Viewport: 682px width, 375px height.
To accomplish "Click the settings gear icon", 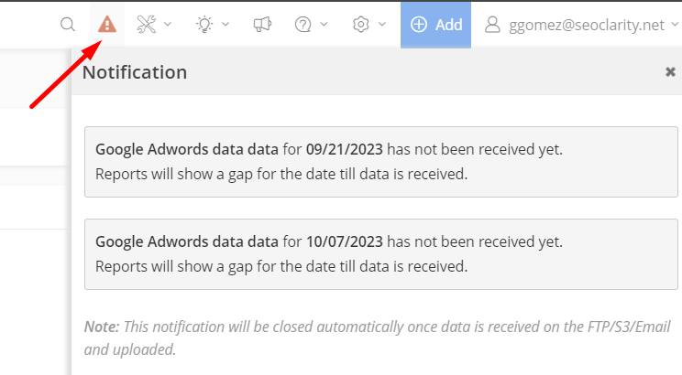I will point(360,25).
